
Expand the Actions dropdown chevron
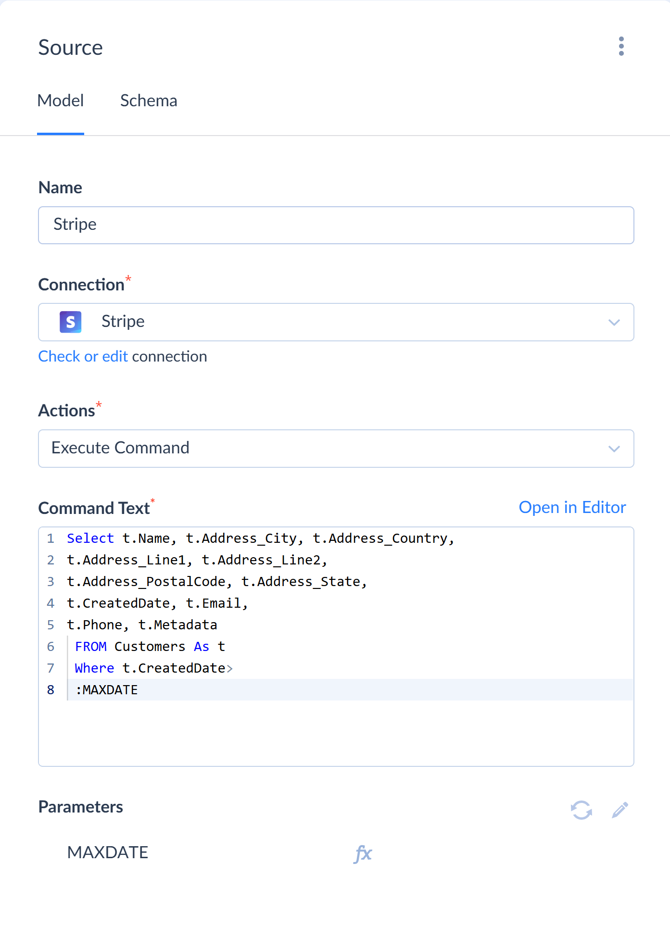tap(614, 449)
